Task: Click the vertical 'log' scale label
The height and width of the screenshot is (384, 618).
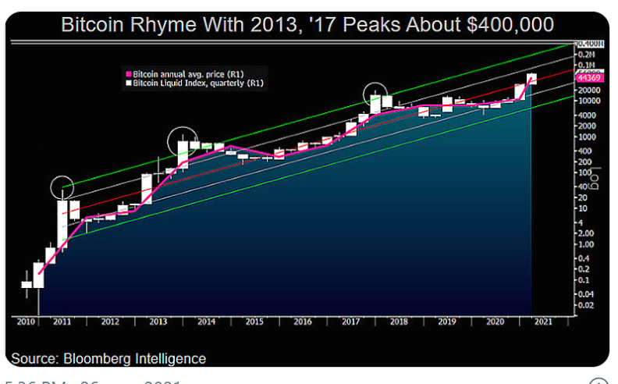Action: point(595,178)
